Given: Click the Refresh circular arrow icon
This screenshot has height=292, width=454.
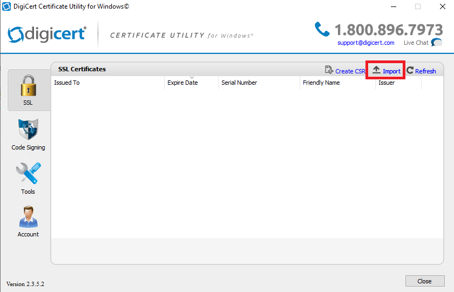Looking at the screenshot, I should pyautogui.click(x=410, y=70).
